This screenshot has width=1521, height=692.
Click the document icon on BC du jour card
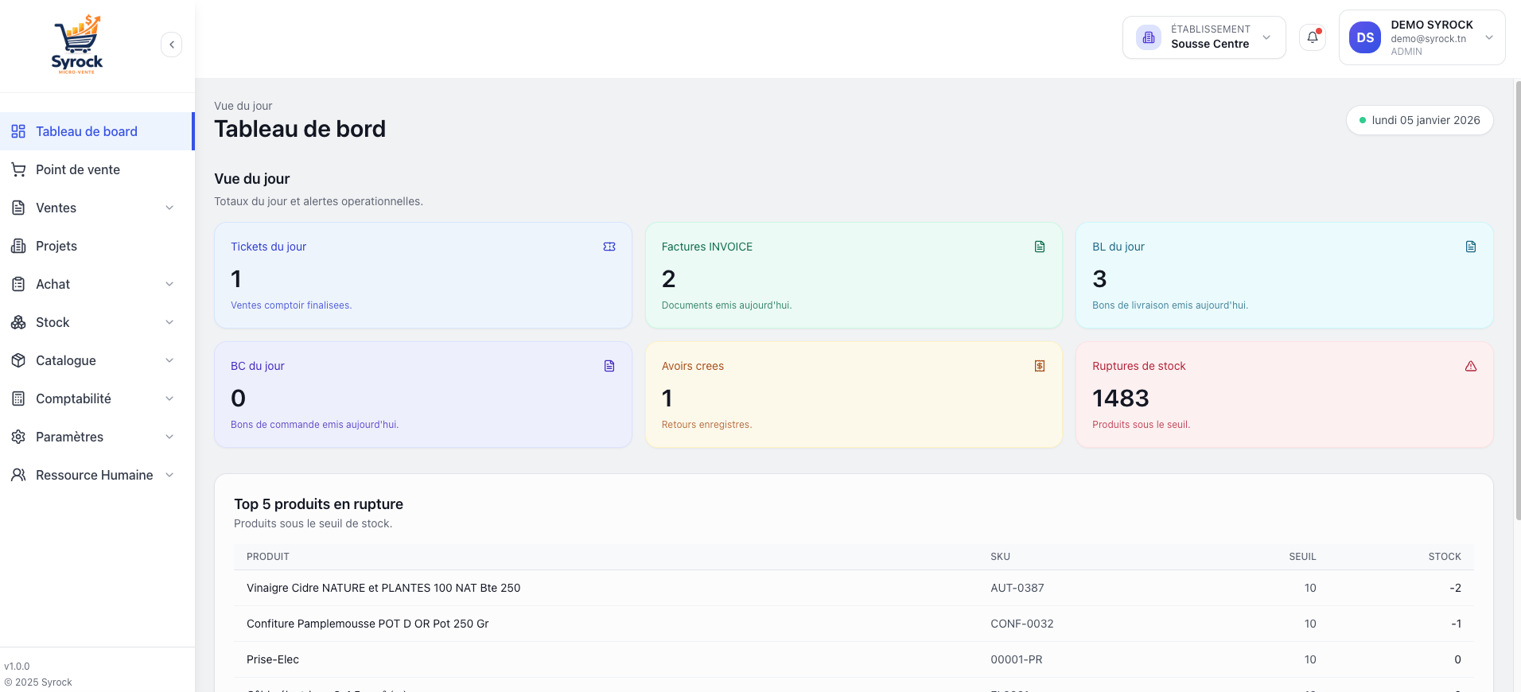[609, 366]
